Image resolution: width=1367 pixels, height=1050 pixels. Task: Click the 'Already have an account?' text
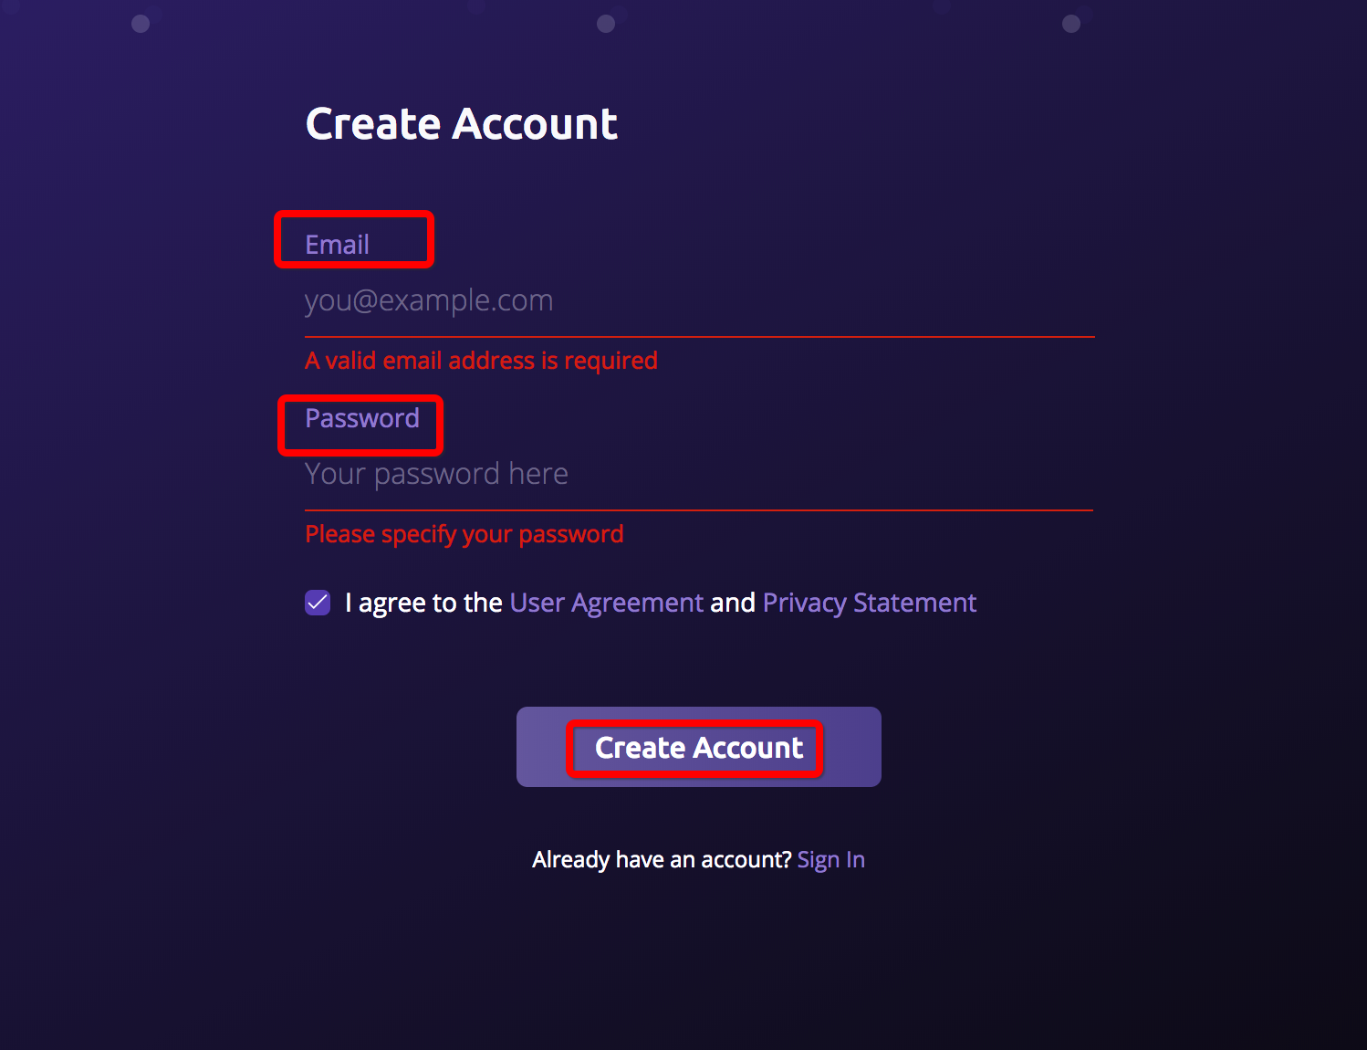click(662, 860)
